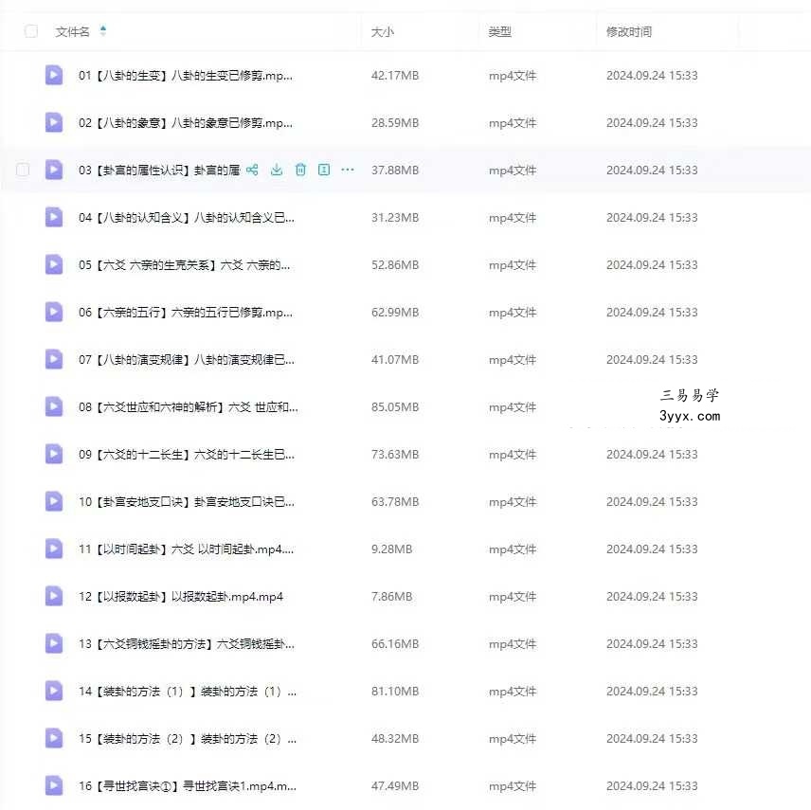Image resolution: width=811 pixels, height=810 pixels.
Task: Click the size value 73.63MB
Action: pyautogui.click(x=395, y=455)
